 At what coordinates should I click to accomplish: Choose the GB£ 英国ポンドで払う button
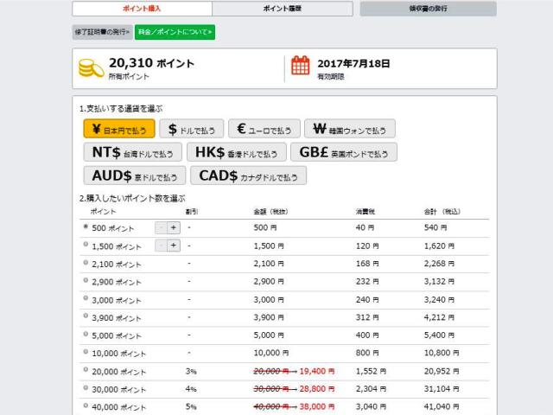[344, 152]
